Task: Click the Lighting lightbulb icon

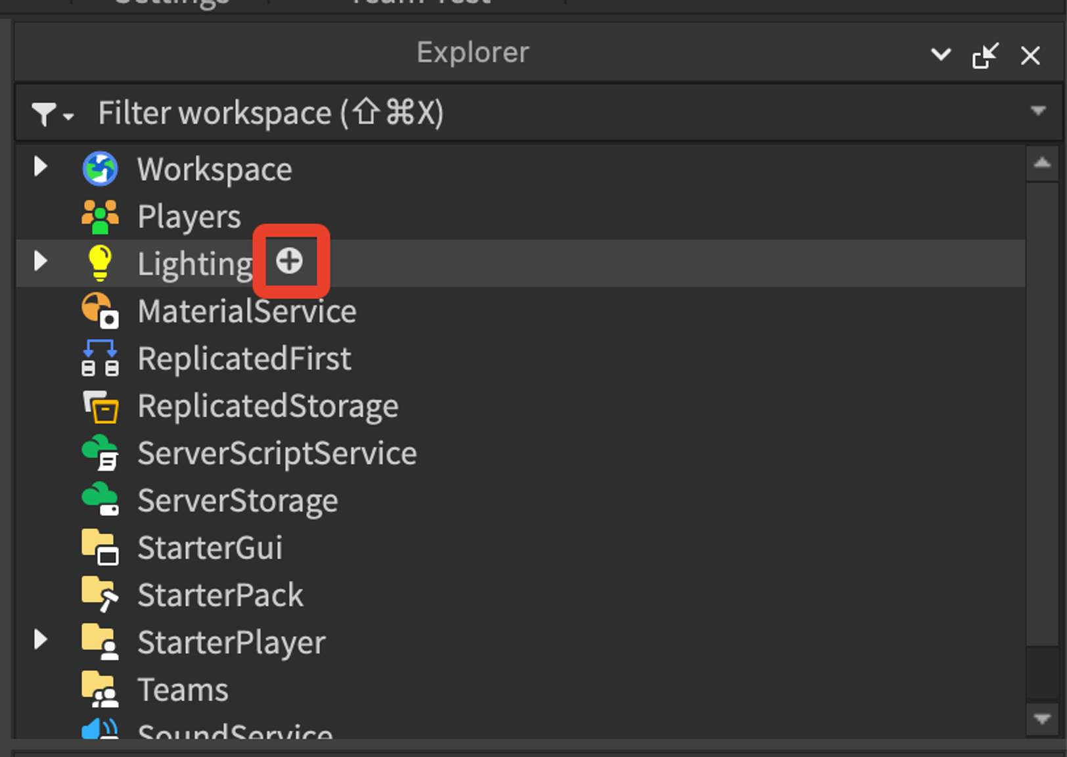Action: 100,264
